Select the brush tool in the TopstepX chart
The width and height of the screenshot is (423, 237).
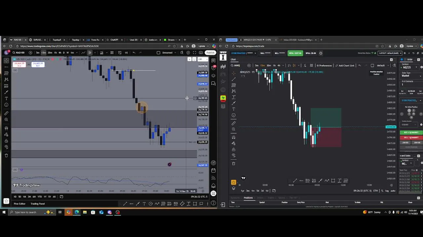234,103
